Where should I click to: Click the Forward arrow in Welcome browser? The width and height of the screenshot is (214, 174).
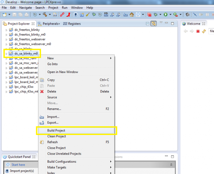tap(192, 31)
